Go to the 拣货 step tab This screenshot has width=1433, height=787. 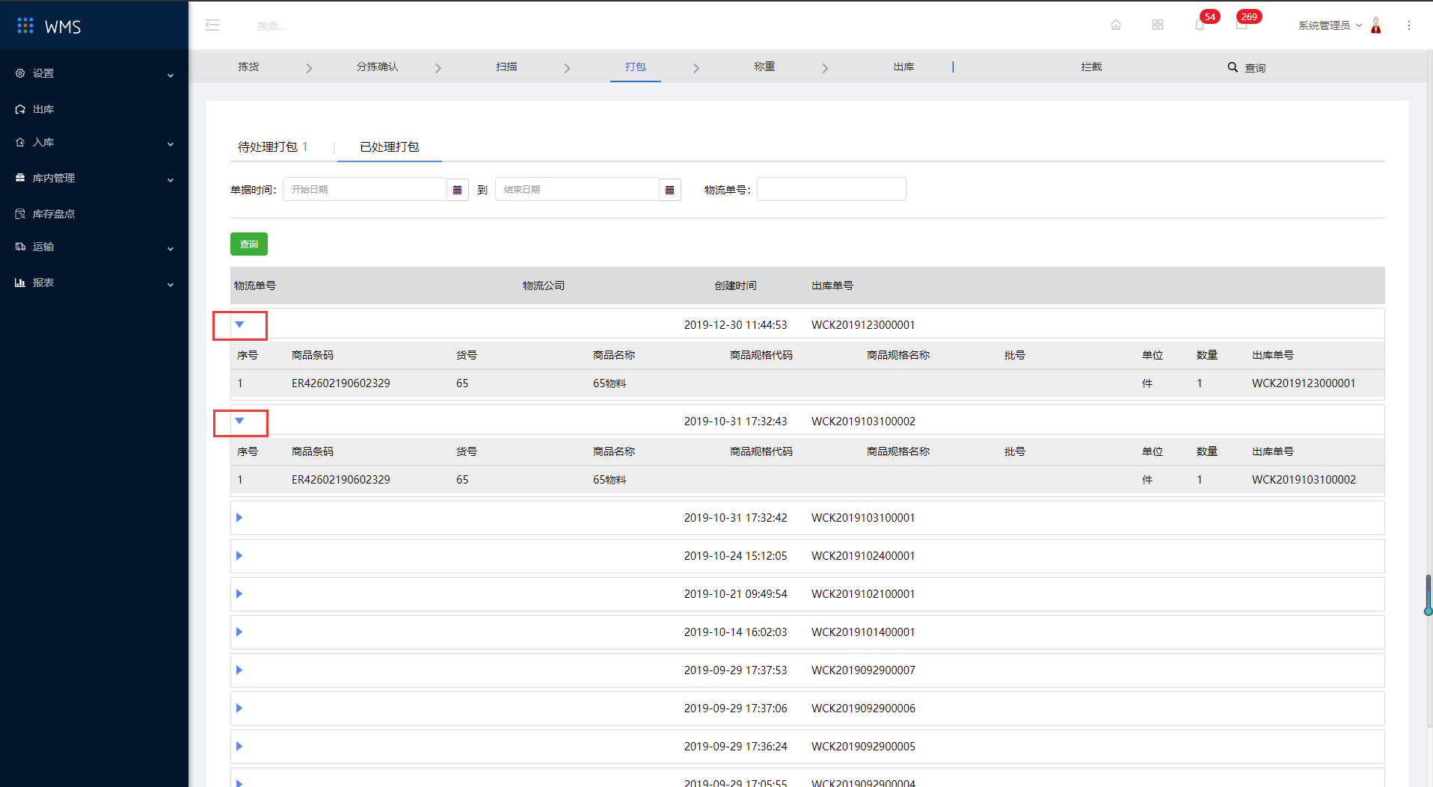click(248, 67)
